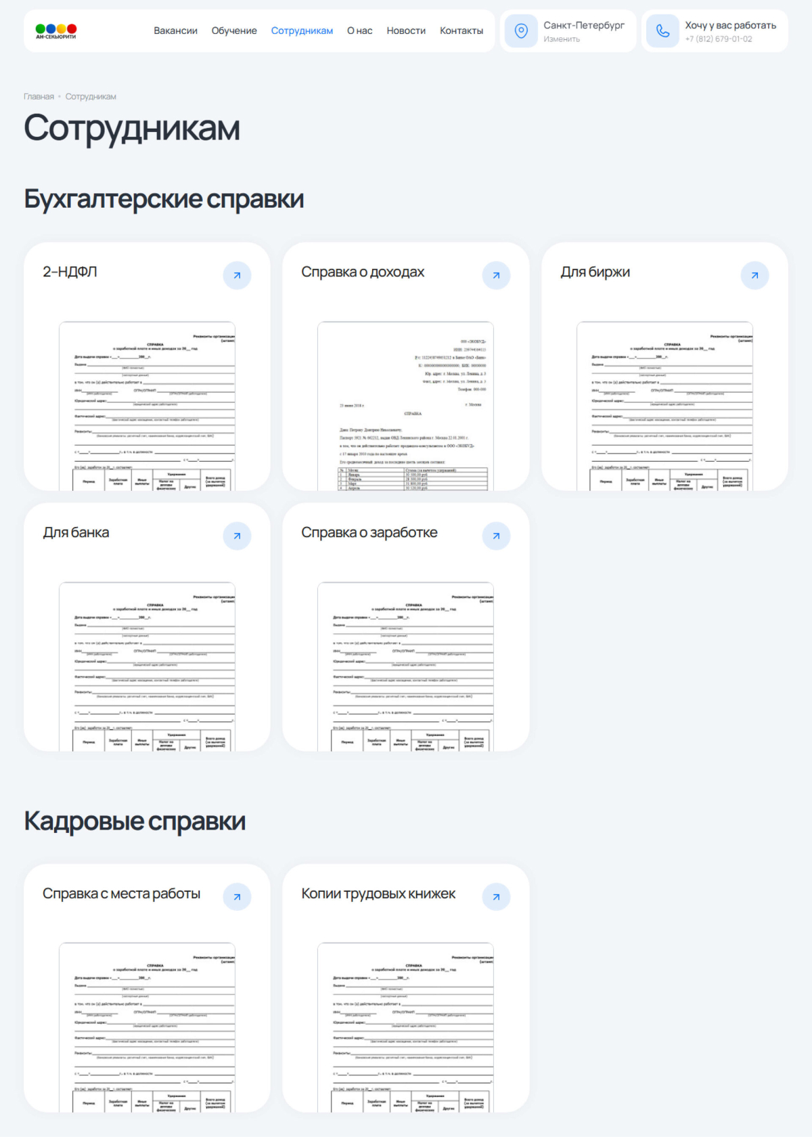Screen dimensions: 812x1137
Task: Click the Справка с места работы title
Action: coord(121,893)
